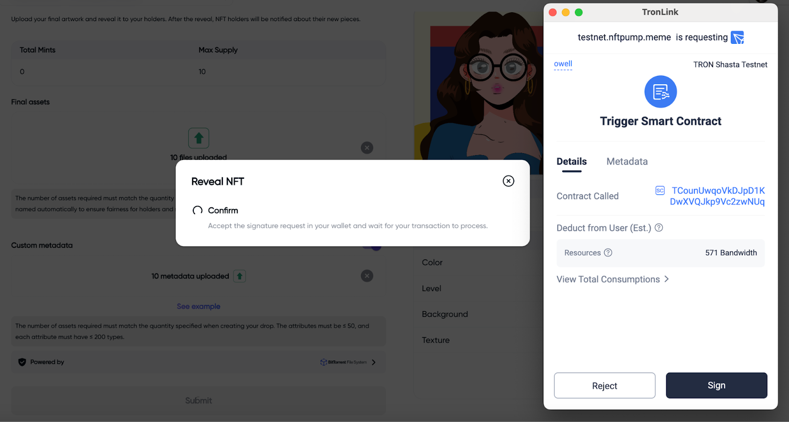Viewport: 789px width, 422px height.
Task: Sign the smart contract transaction
Action: tap(717, 386)
